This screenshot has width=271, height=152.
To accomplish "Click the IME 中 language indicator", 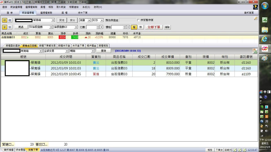I will (265, 92).
